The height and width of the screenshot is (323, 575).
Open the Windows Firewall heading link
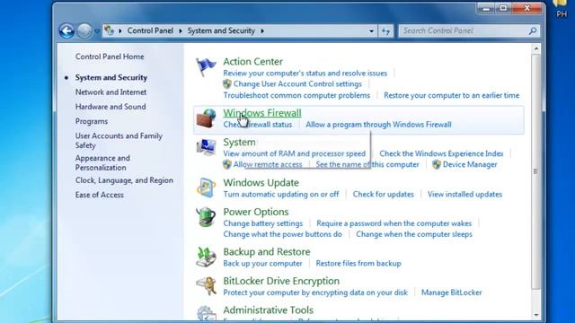click(262, 113)
